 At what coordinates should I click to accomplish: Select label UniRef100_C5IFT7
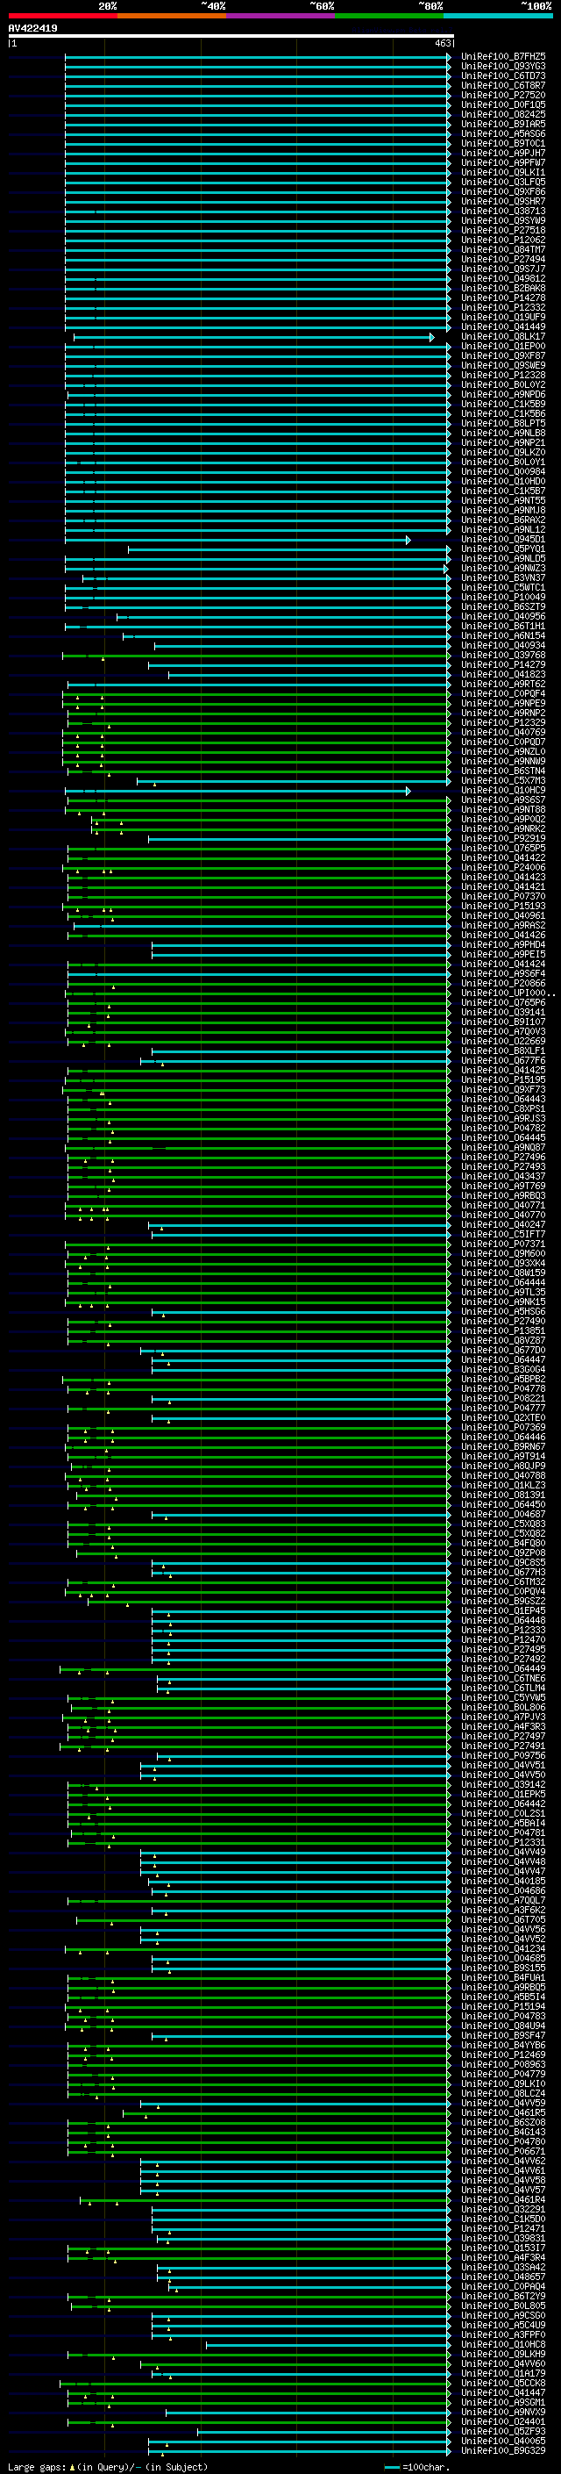click(x=502, y=1234)
